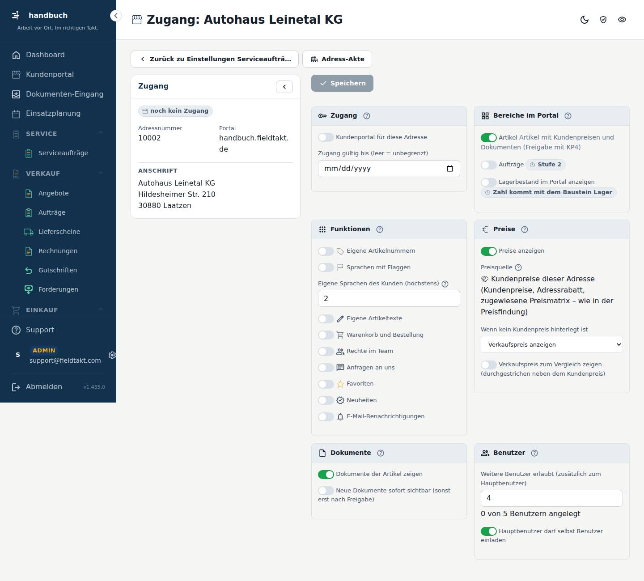644x581 pixels.
Task: Collapse the SERVICE sidebar section
Action: 58,134
